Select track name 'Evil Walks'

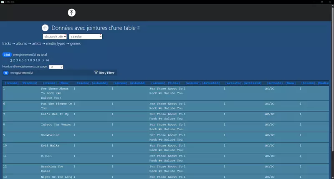pos(50,145)
